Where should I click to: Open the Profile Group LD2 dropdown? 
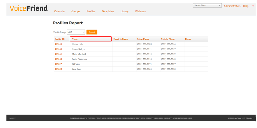[76, 32]
